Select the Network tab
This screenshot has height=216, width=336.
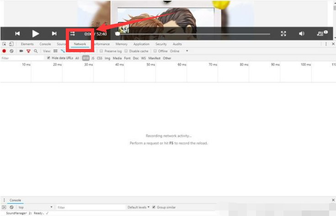[x=80, y=44]
